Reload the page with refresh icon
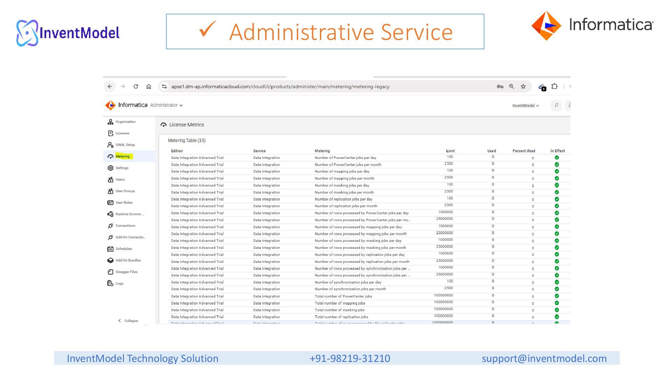This screenshot has height=378, width=672. click(x=136, y=86)
